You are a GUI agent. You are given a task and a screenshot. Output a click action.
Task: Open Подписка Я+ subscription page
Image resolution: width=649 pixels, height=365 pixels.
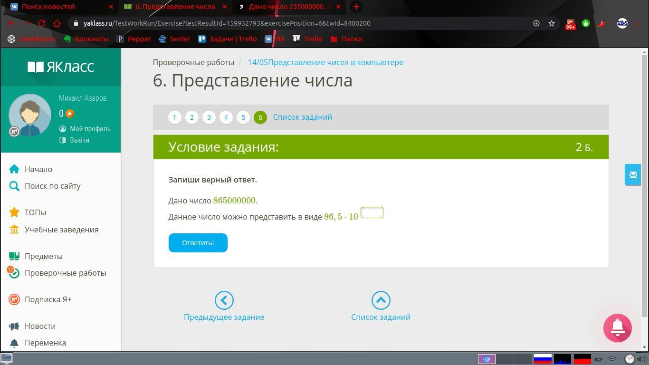coord(48,299)
